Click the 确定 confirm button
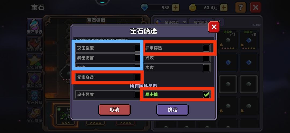 click(x=173, y=110)
